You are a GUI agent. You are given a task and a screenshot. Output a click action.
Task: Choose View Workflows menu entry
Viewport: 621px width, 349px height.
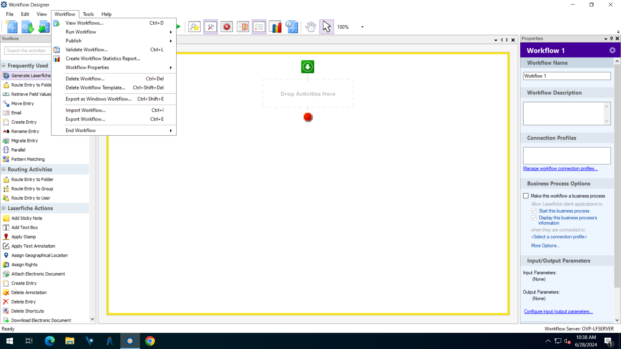[114, 23]
